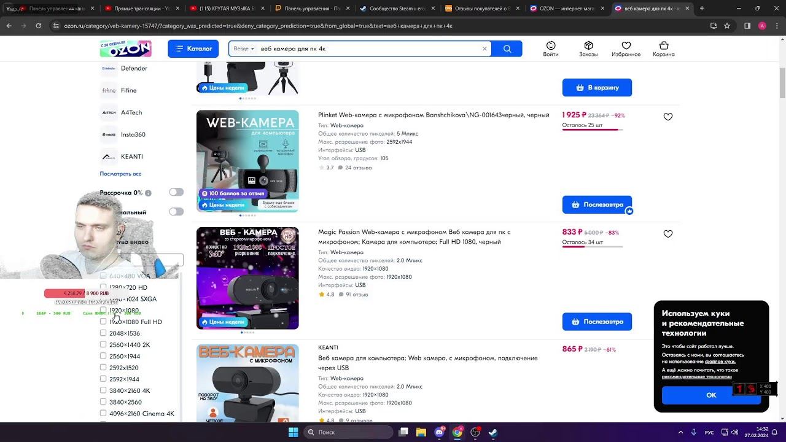Open the Войти login icon

[x=551, y=49]
